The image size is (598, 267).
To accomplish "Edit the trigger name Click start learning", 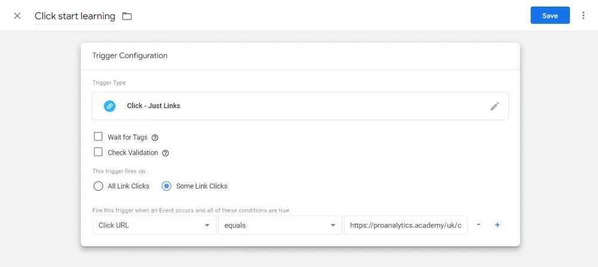I will pos(75,16).
